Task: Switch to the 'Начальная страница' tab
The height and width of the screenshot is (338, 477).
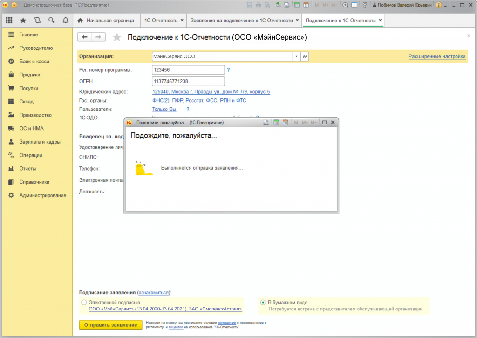Action: tap(106, 21)
